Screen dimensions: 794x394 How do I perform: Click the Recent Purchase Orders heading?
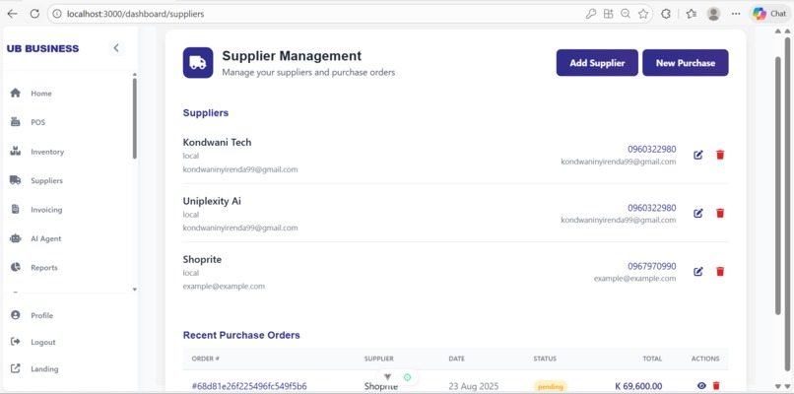[x=241, y=335]
